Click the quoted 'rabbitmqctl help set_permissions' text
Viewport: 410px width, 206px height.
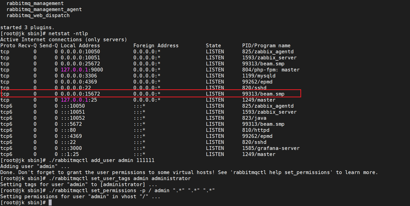tap(281, 172)
